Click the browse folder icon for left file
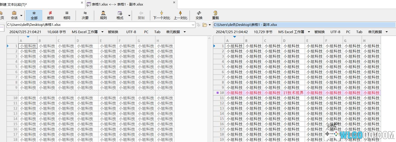 [x=205, y=25]
